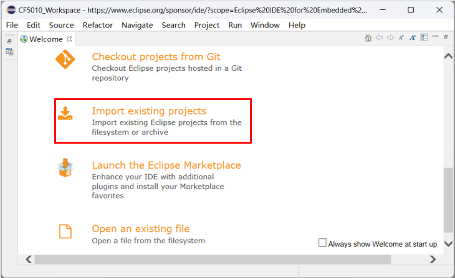Image resolution: width=455 pixels, height=278 pixels.
Task: Open the C/C++ perspective icon in sidebar
Action: (x=9, y=52)
